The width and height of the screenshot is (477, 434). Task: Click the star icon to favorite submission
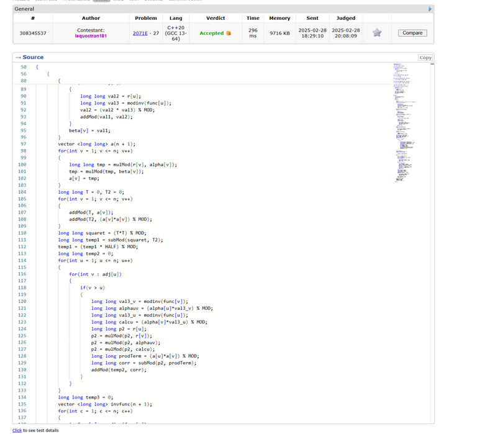click(x=376, y=33)
